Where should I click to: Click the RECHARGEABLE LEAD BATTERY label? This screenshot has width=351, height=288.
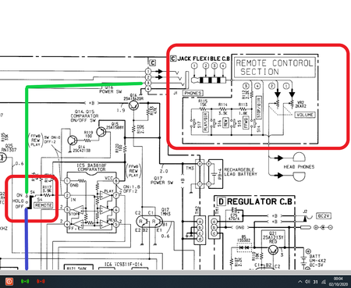(x=240, y=172)
